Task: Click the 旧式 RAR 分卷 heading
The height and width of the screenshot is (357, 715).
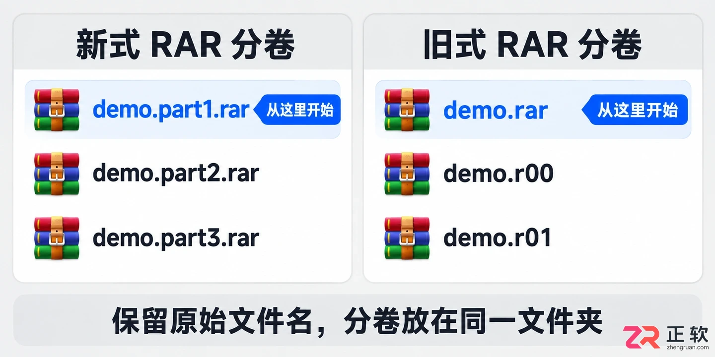Action: coord(532,45)
